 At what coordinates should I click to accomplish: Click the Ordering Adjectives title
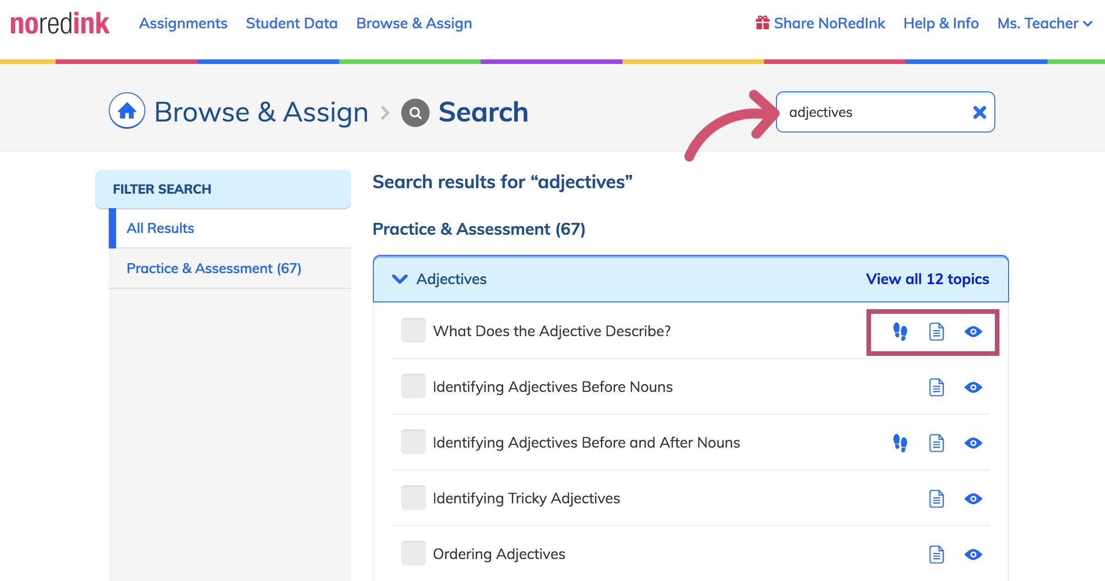[x=499, y=554]
